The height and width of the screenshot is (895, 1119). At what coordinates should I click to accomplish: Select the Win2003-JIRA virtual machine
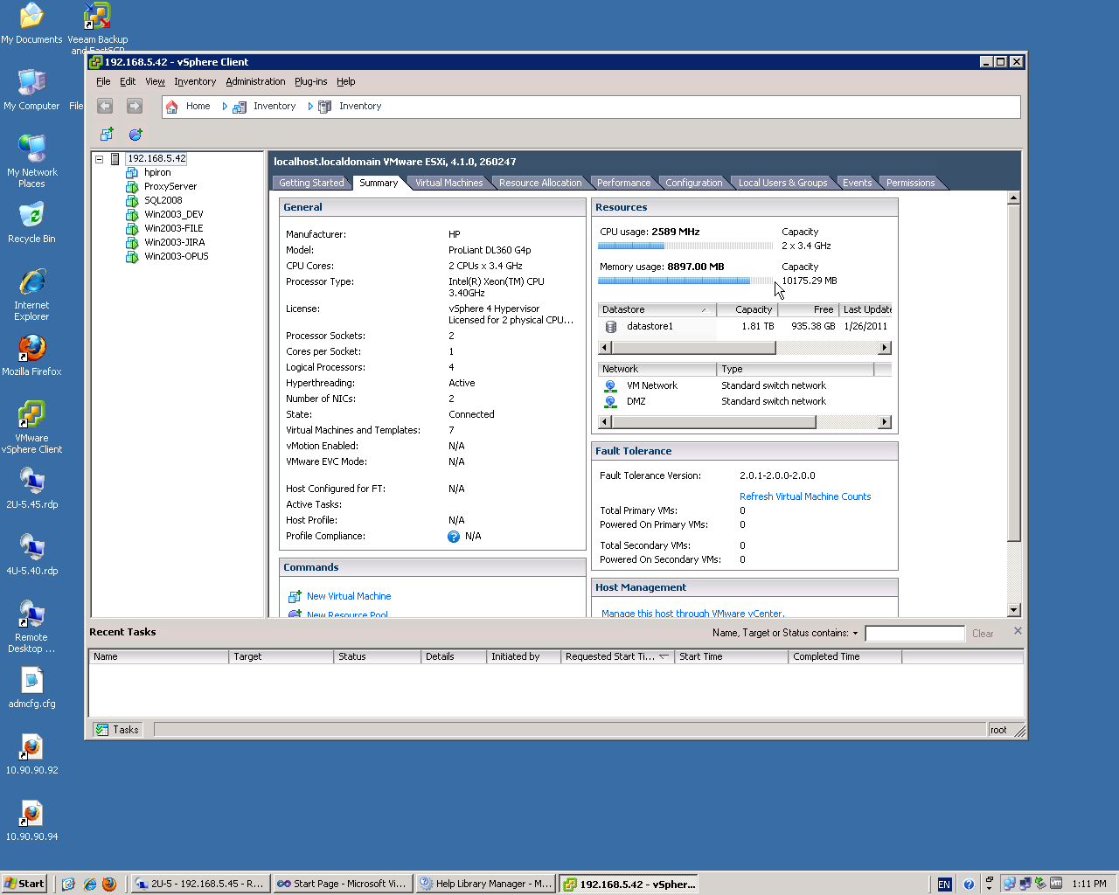point(174,243)
